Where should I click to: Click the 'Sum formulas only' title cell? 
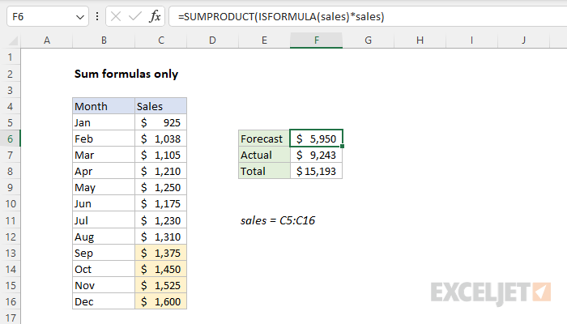pos(126,75)
